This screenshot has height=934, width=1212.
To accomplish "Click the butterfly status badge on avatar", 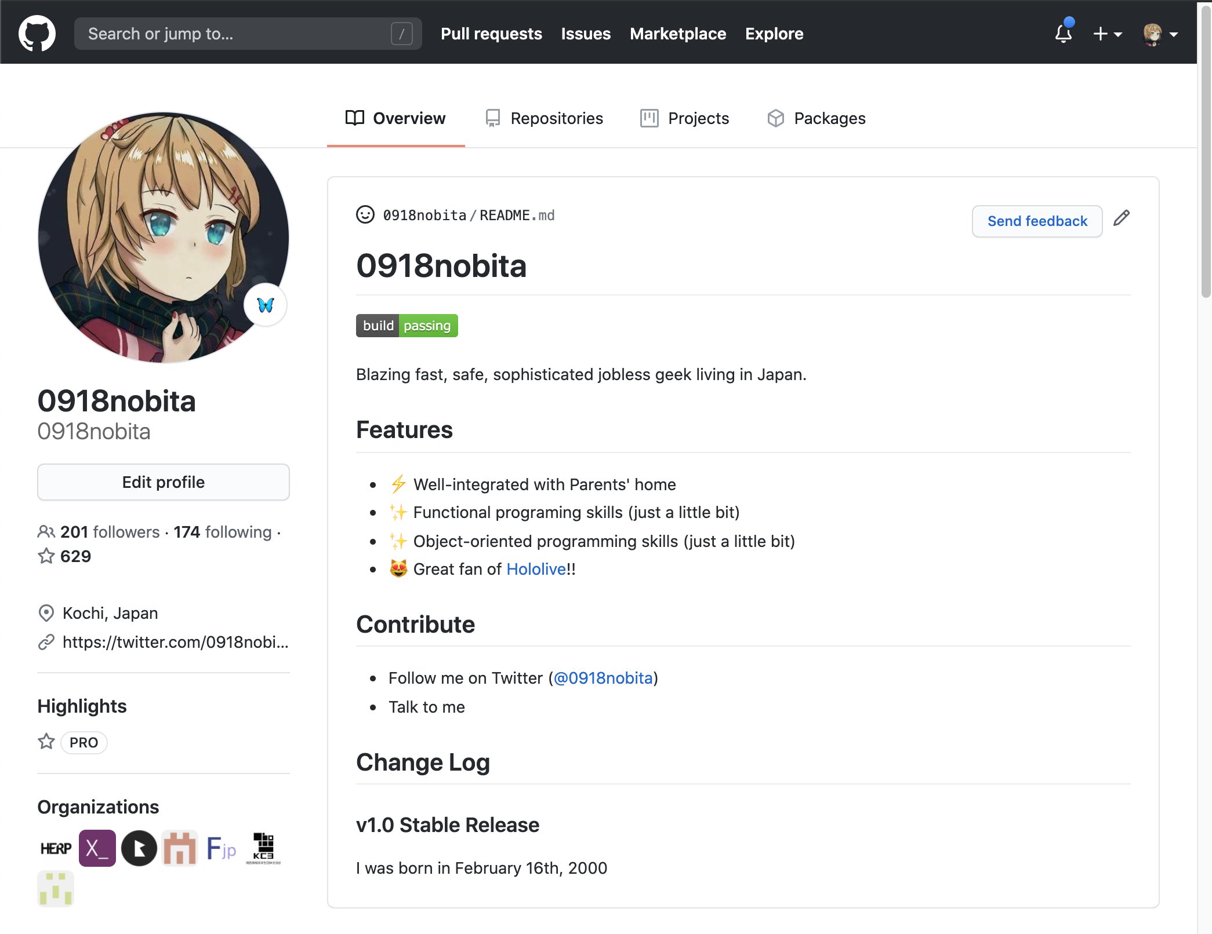I will pos(266,305).
